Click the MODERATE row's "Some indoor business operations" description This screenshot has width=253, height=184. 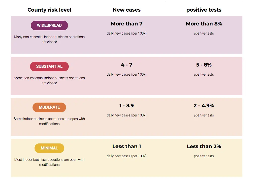(x=49, y=121)
